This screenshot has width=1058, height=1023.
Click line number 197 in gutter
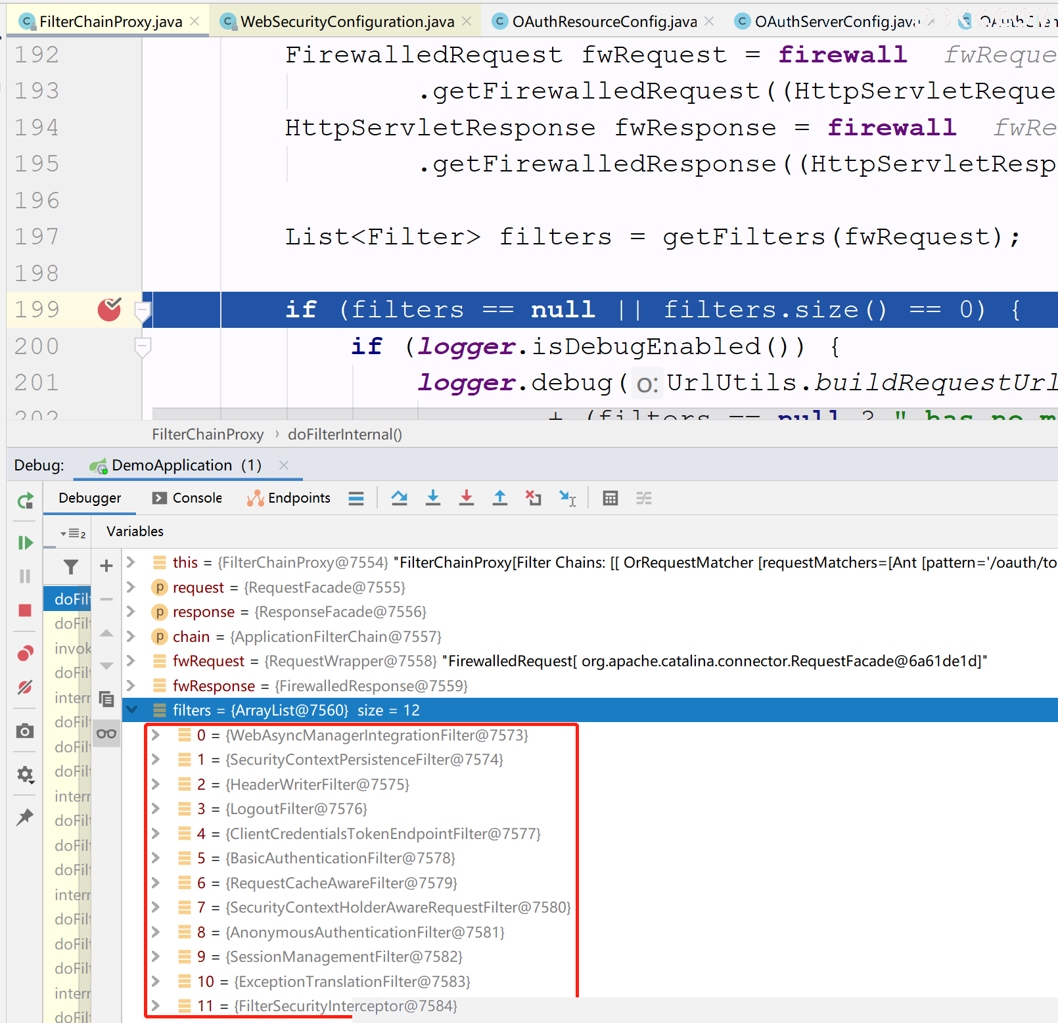pos(37,237)
